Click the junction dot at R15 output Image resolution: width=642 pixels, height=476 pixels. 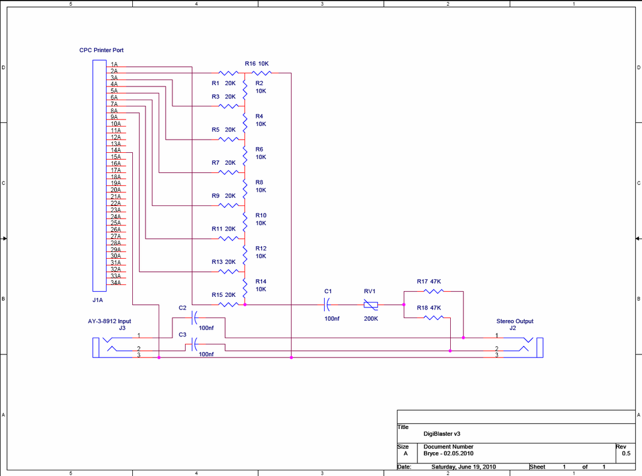(245, 304)
